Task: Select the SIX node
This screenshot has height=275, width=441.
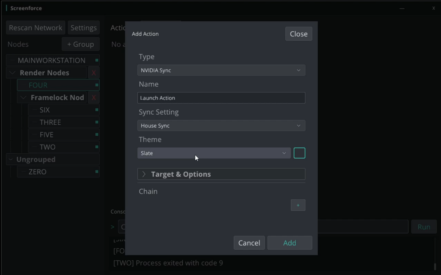Action: (x=64, y=110)
